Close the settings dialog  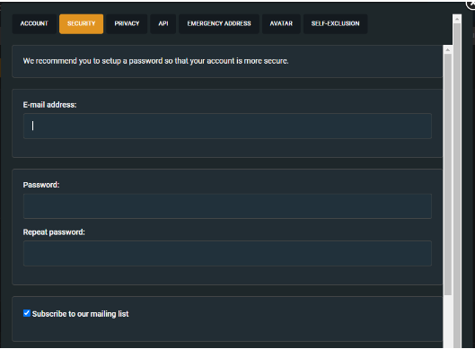[471, 4]
